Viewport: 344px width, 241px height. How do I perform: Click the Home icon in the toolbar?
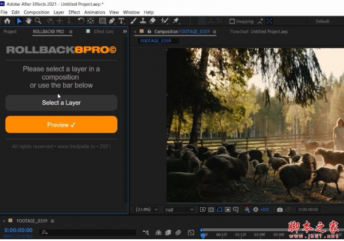click(x=7, y=21)
